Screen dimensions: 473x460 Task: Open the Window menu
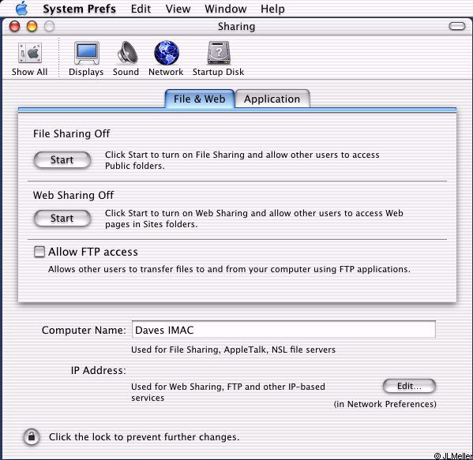225,9
